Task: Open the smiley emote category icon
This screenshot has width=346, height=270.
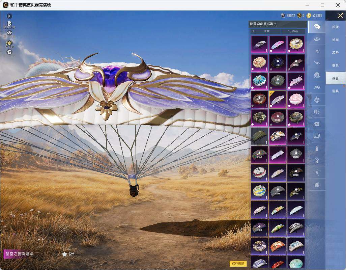Action: (317, 75)
